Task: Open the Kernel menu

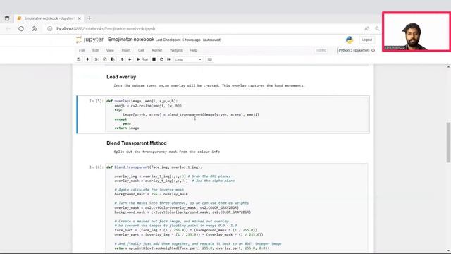Action: pyautogui.click(x=157, y=50)
